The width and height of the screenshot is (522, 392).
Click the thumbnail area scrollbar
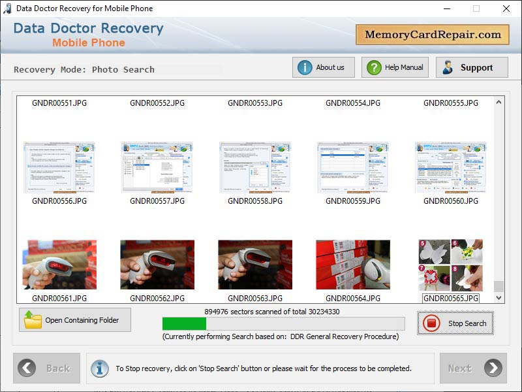[499, 196]
